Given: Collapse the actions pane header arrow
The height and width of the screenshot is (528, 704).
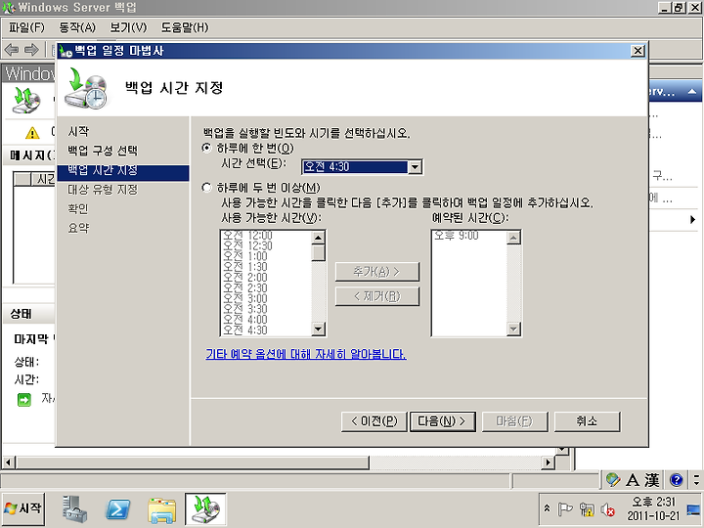Looking at the screenshot, I should [x=692, y=92].
